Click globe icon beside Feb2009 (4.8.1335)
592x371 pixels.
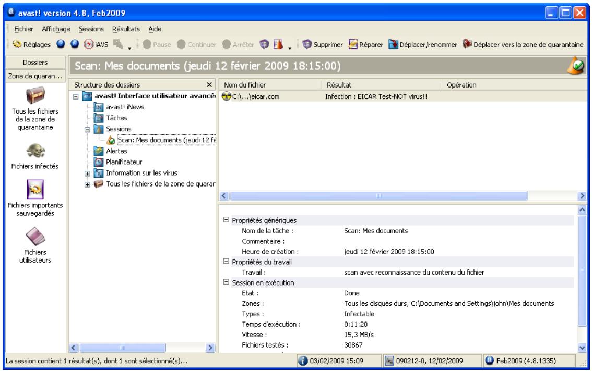[490, 361]
